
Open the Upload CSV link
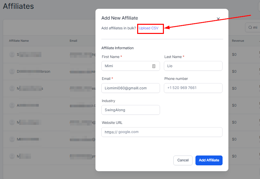(x=149, y=28)
